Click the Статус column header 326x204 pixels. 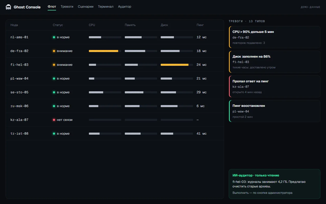click(58, 25)
